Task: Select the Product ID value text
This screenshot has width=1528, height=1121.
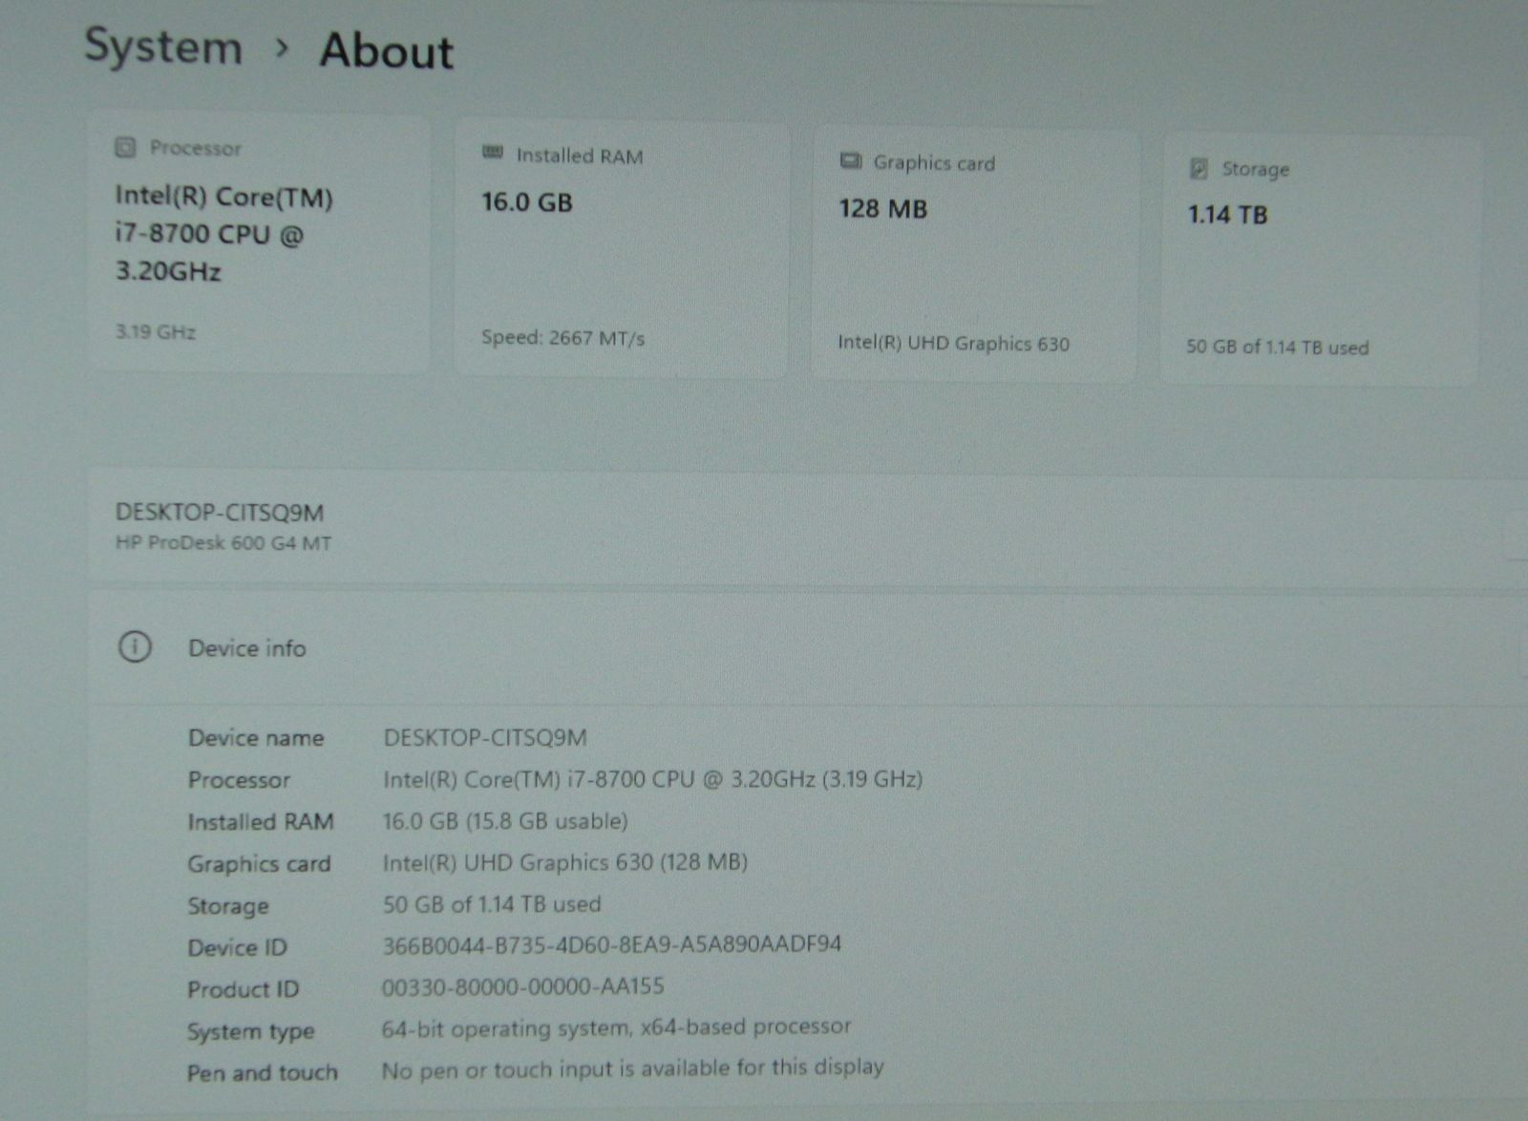Action: [523, 986]
